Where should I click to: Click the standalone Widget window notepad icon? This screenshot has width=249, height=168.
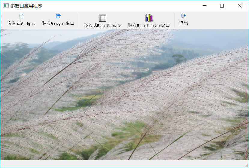[x=58, y=16]
